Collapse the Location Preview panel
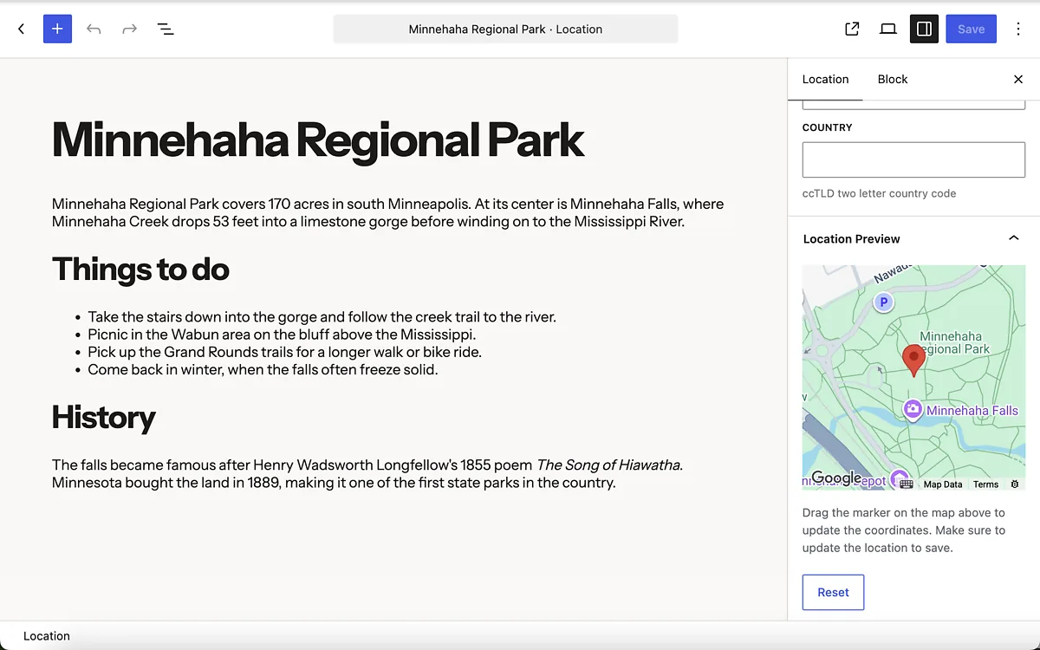The width and height of the screenshot is (1040, 650). tap(913, 238)
